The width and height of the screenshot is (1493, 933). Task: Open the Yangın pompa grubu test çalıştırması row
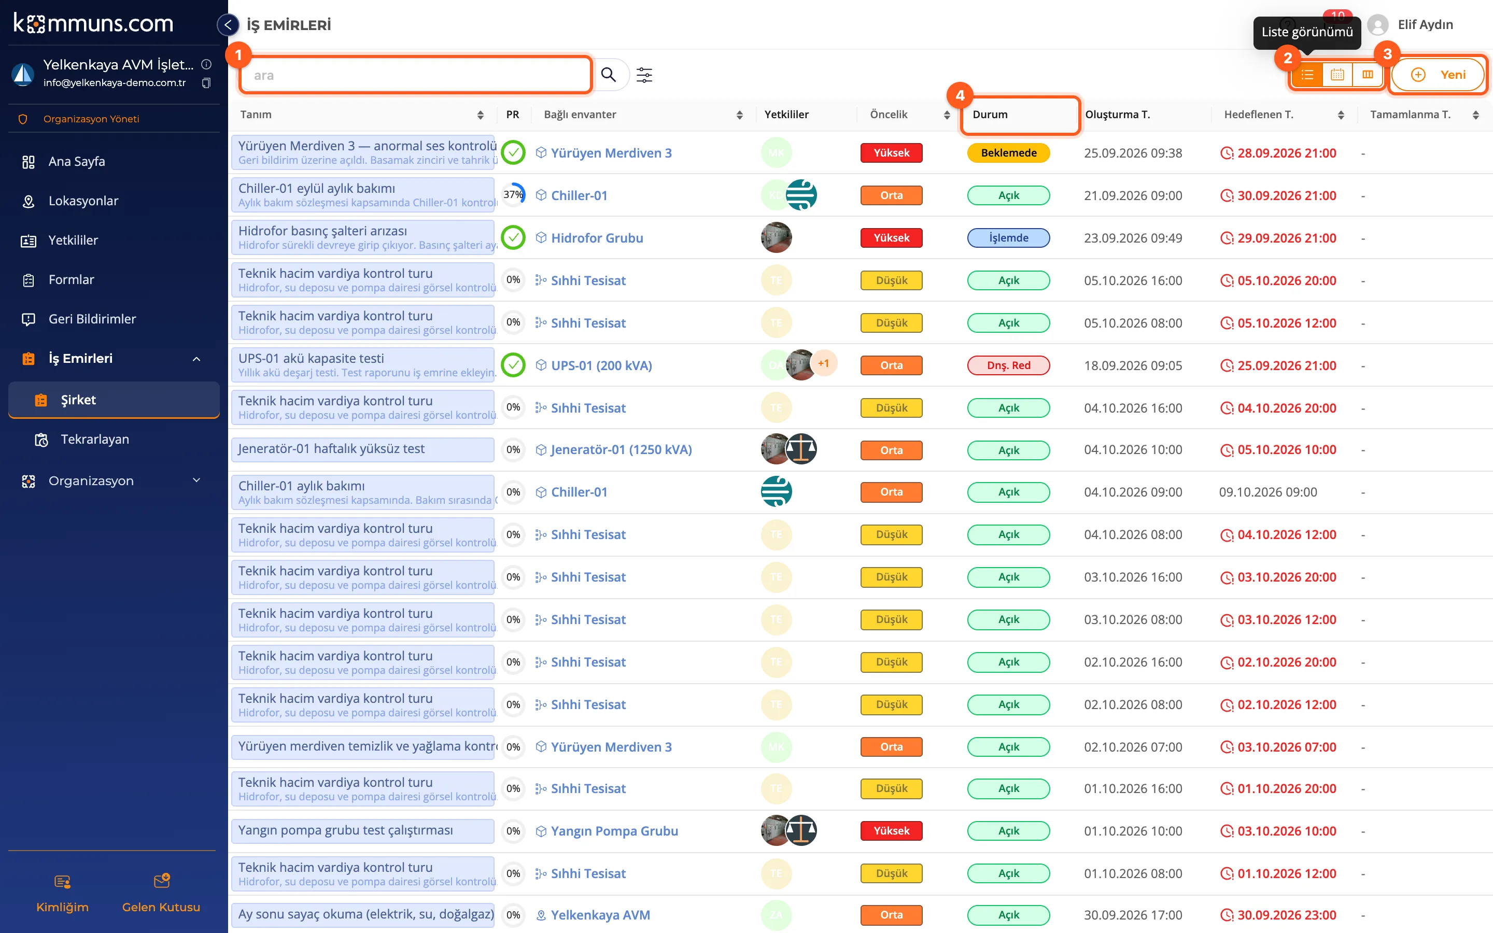click(x=363, y=830)
